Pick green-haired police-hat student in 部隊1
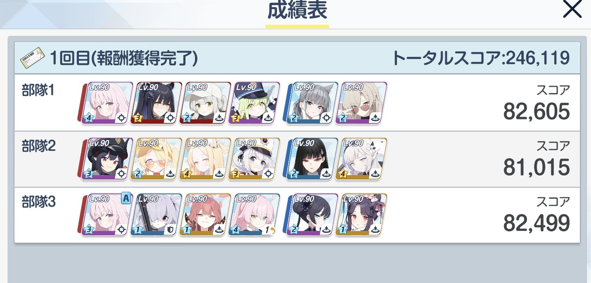Viewport: 591px width, 283px height. [254, 103]
